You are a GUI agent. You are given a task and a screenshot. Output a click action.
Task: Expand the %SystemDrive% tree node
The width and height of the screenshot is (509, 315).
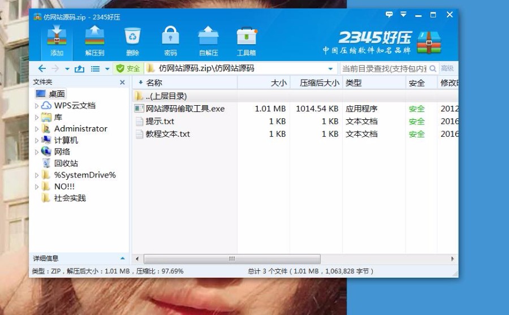tap(37, 175)
